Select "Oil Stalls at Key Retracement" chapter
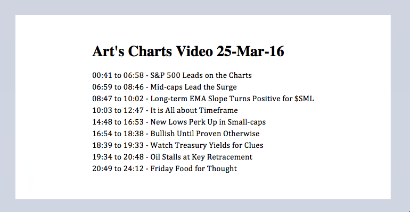The height and width of the screenshot is (212, 410). pyautogui.click(x=201, y=157)
